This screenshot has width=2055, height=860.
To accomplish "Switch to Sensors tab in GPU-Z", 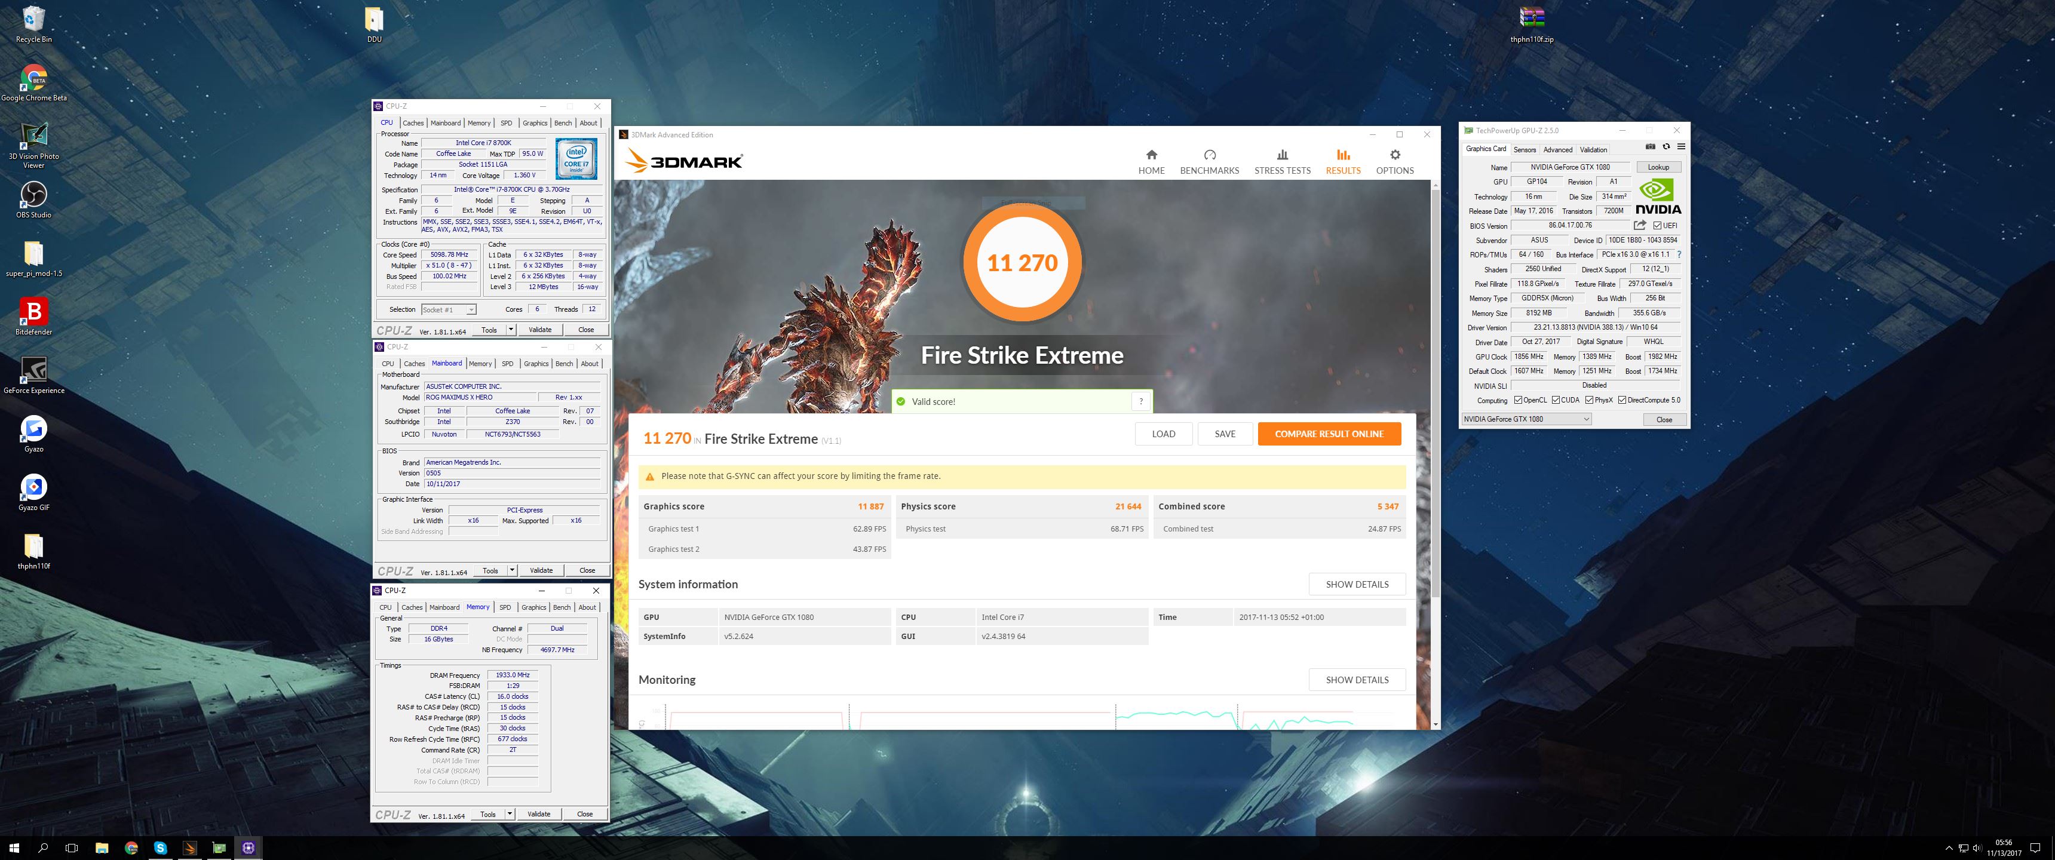I will pyautogui.click(x=1525, y=149).
